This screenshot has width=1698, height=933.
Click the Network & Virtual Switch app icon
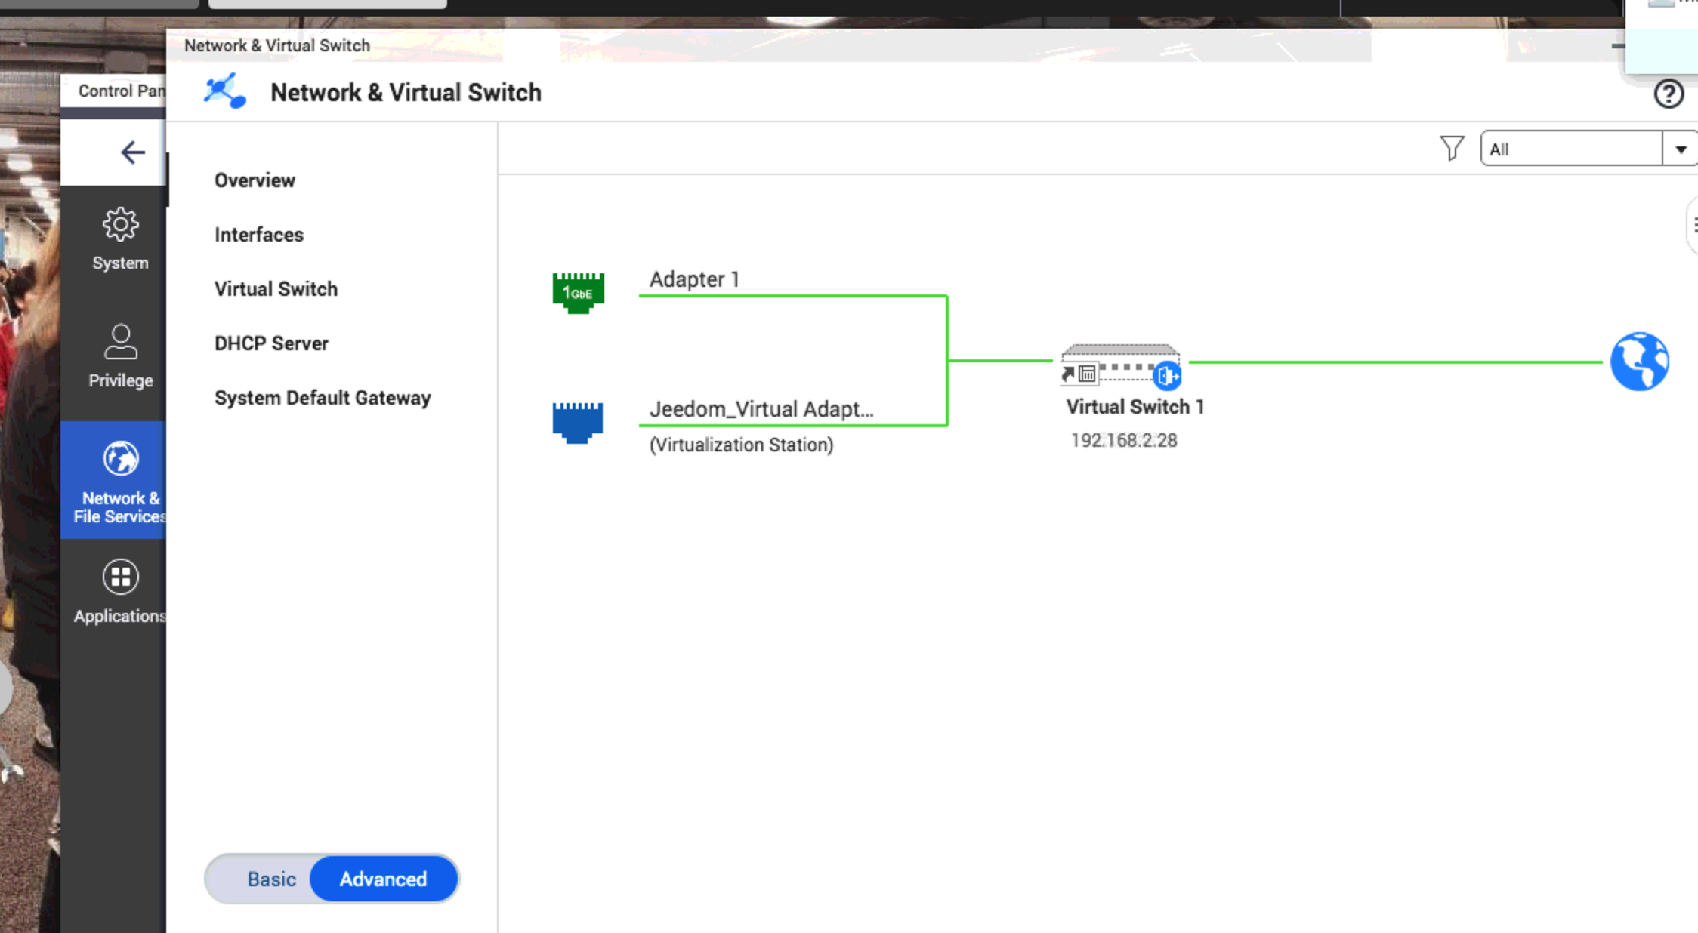tap(225, 92)
